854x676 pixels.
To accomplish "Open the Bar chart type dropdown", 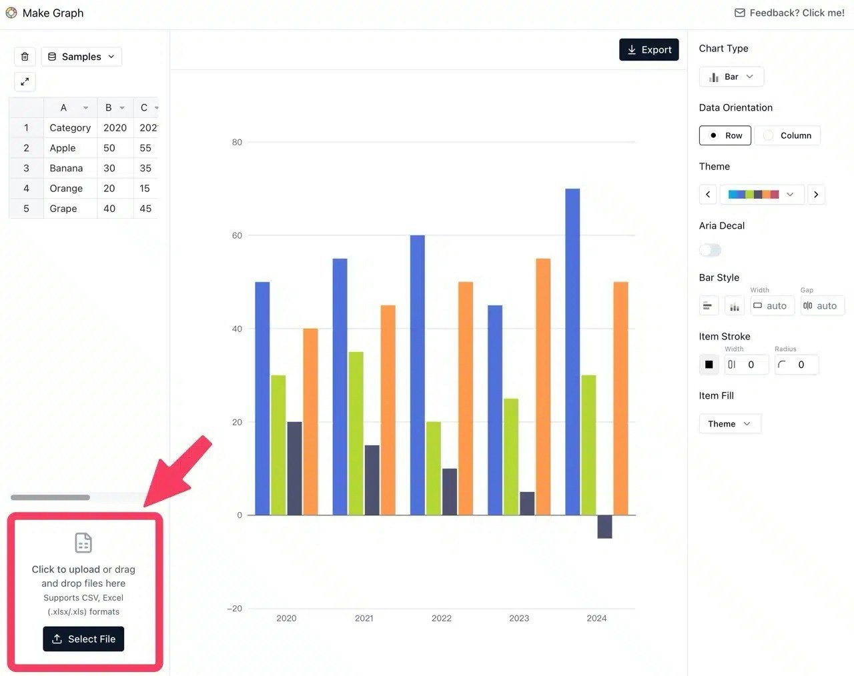I will coord(731,77).
